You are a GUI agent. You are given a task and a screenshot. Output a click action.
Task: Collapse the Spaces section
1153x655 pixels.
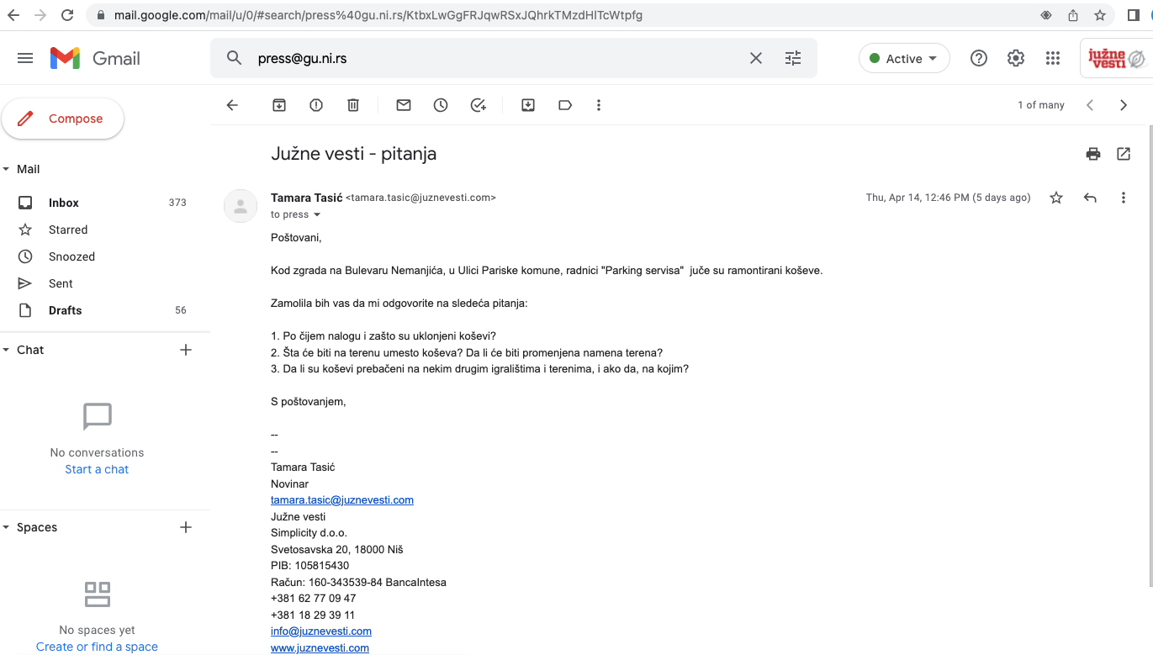pos(7,527)
